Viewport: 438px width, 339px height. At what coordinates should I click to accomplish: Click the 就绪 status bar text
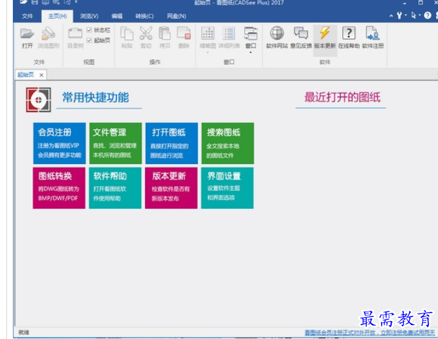[24, 333]
